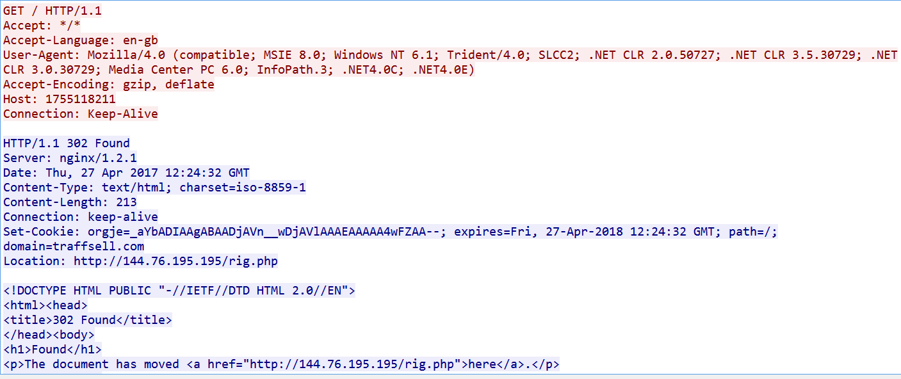Click the line starting "CLR 3.0.30729; Media Center"

pyautogui.click(x=238, y=70)
